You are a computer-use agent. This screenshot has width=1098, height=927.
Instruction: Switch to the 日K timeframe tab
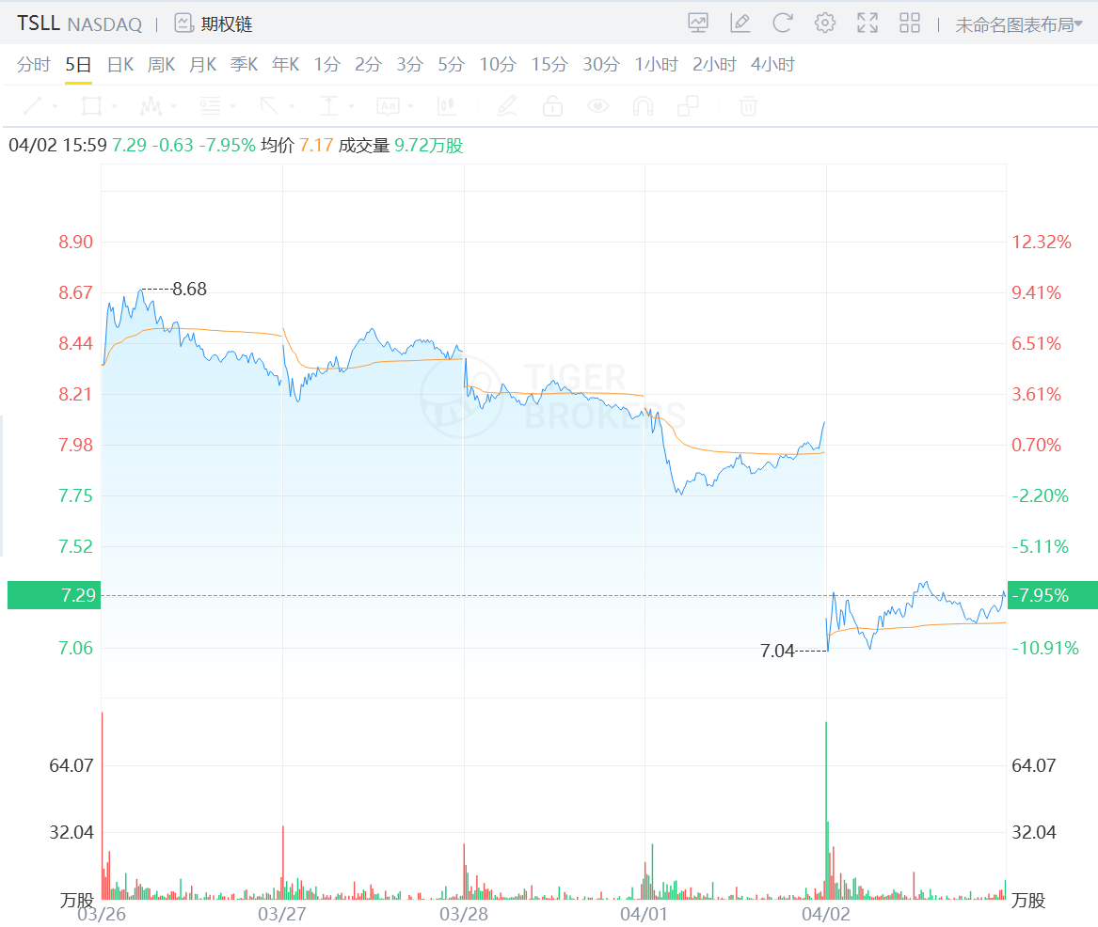pos(119,64)
